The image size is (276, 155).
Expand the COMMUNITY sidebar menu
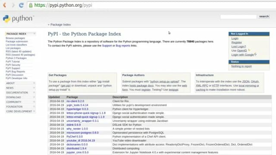[x=21, y=102]
